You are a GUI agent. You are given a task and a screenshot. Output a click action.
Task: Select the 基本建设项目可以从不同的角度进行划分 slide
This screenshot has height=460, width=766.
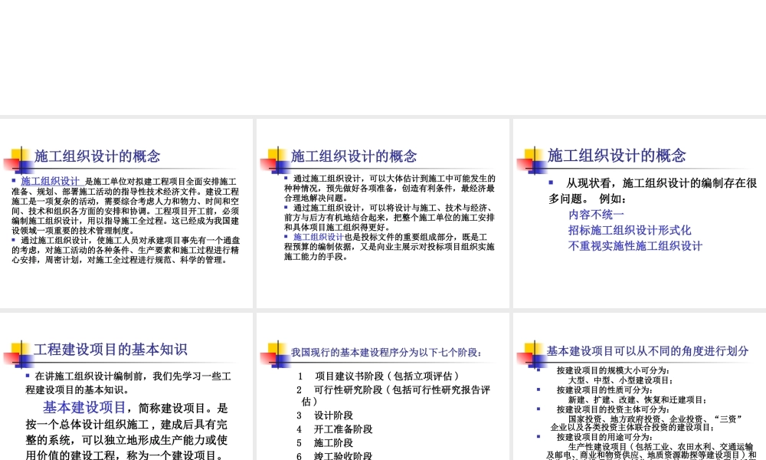click(x=640, y=386)
